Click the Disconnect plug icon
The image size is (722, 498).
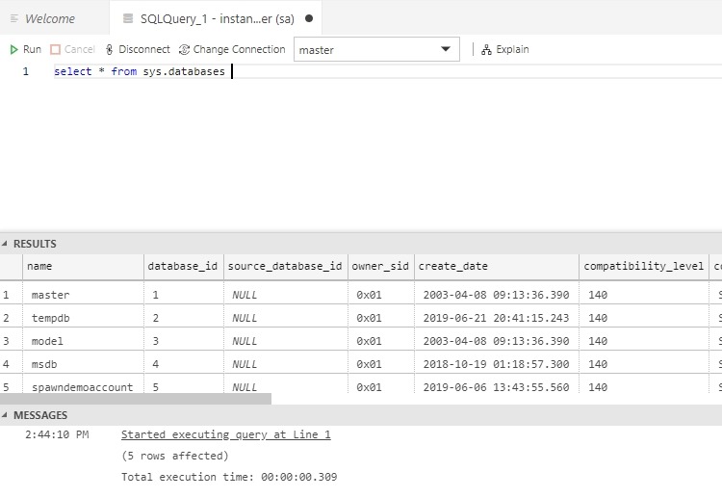pos(109,49)
